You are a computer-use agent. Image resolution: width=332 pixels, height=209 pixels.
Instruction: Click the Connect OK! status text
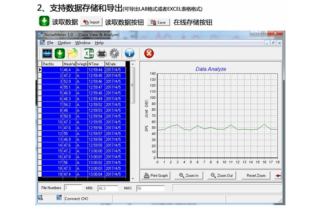pyautogui.click(x=76, y=199)
